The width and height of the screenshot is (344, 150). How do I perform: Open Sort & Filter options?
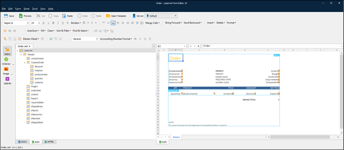(64, 31)
